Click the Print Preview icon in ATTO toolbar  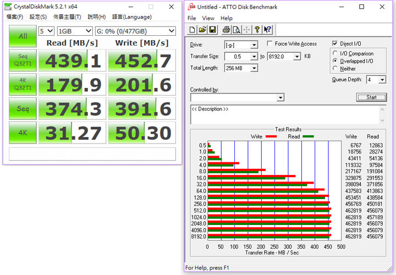click(237, 30)
